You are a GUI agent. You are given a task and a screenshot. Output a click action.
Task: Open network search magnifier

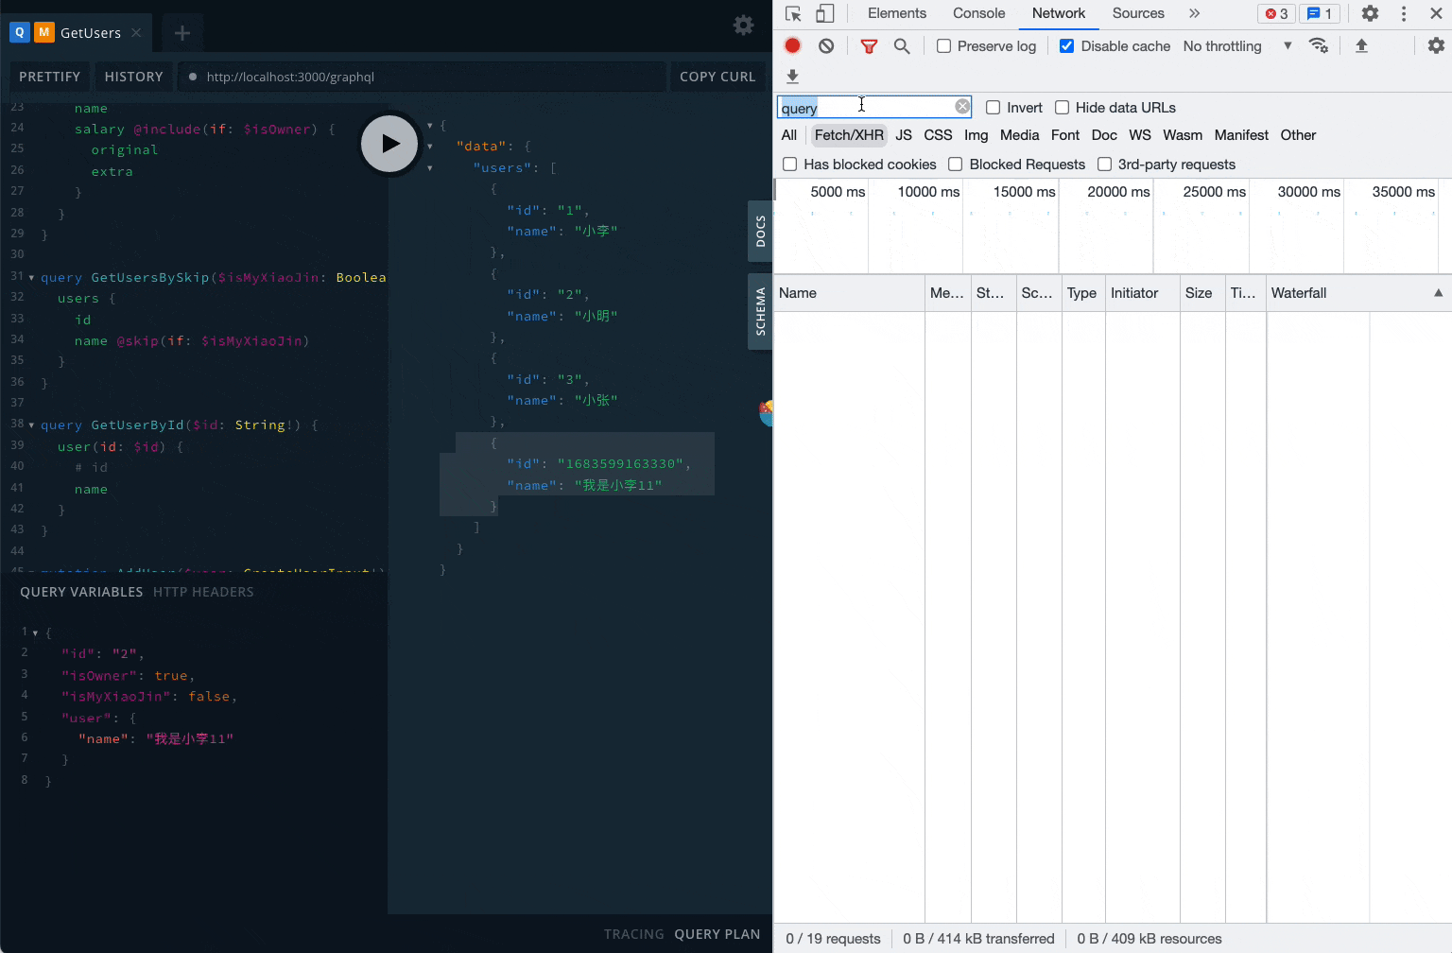coord(902,45)
